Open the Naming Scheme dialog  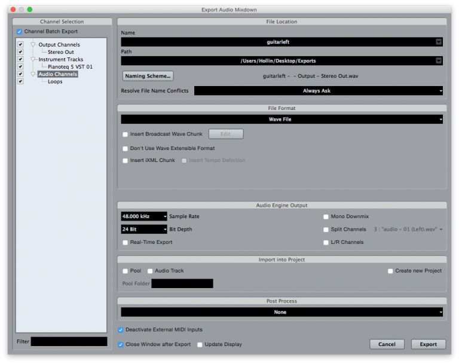tap(148, 76)
